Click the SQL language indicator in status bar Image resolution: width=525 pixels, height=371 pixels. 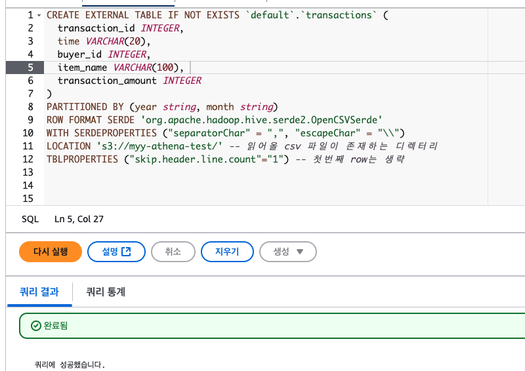pos(30,219)
